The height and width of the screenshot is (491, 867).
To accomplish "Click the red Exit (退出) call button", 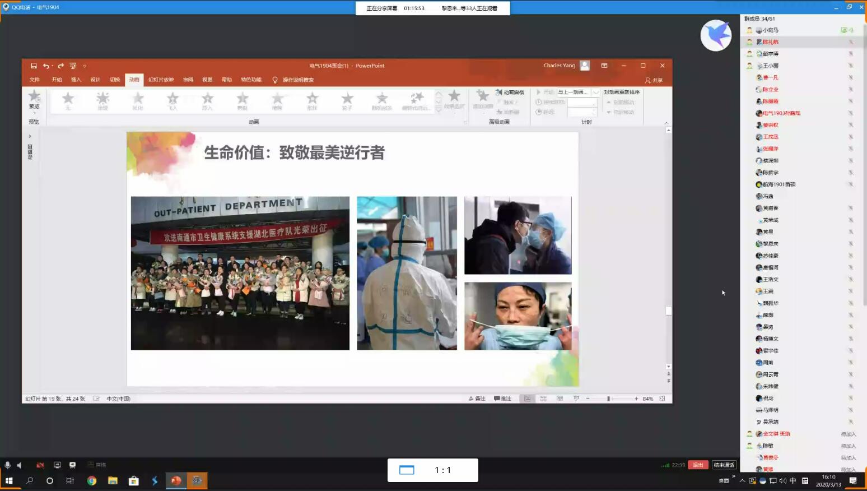I will point(698,465).
